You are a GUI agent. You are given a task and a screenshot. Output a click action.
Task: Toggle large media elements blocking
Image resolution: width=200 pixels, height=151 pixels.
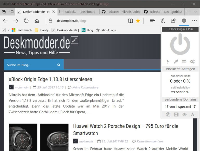[x=176, y=114]
